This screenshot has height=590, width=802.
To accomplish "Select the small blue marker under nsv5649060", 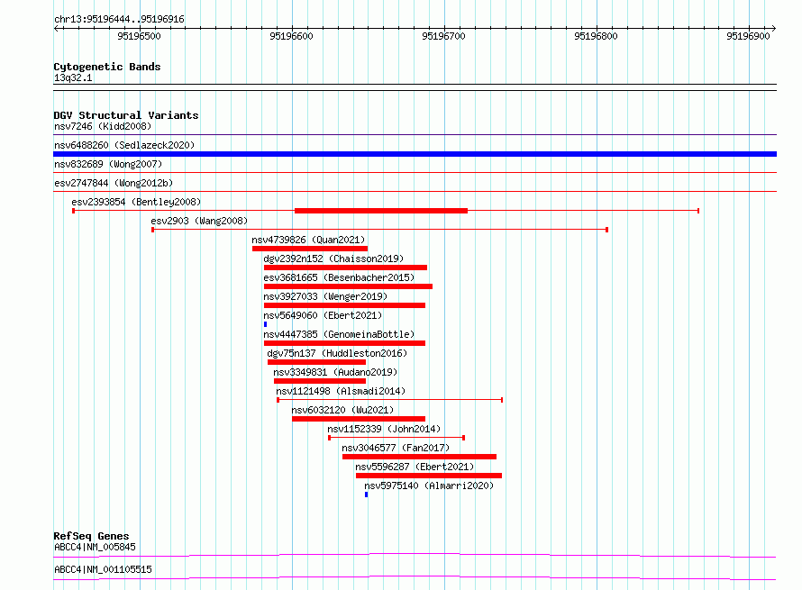I will (x=266, y=324).
